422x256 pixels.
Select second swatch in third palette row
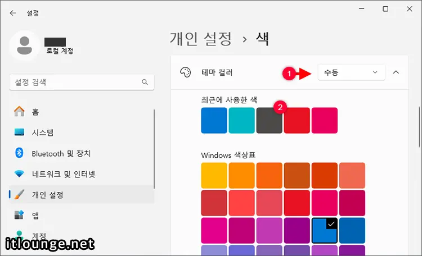pos(242,231)
